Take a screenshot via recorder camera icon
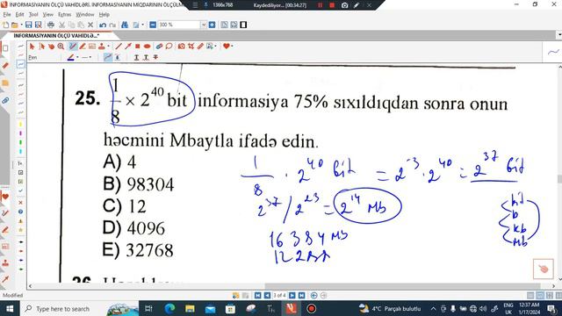Viewport: 562px width, 316px height. pos(344,5)
